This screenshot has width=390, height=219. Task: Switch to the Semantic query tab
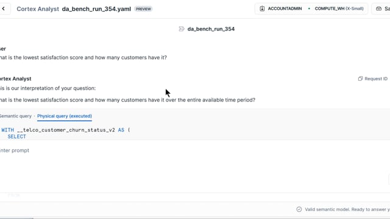(x=15, y=116)
